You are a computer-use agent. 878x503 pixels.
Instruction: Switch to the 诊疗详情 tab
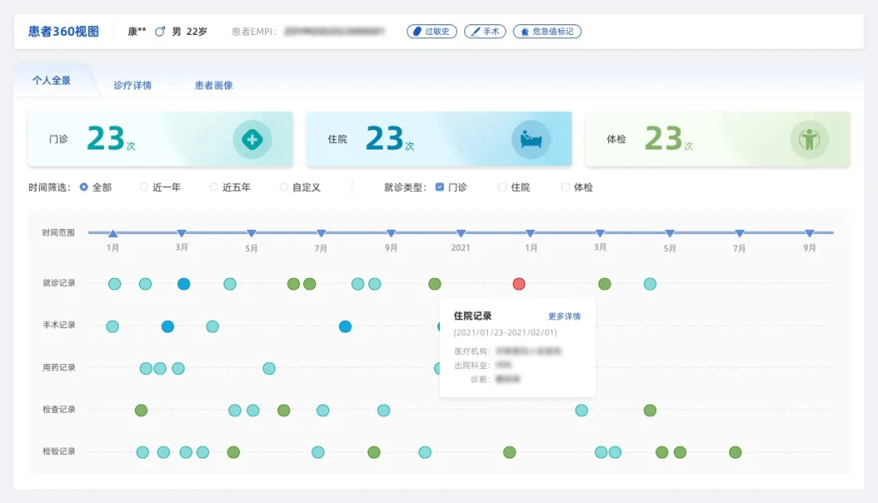point(133,85)
